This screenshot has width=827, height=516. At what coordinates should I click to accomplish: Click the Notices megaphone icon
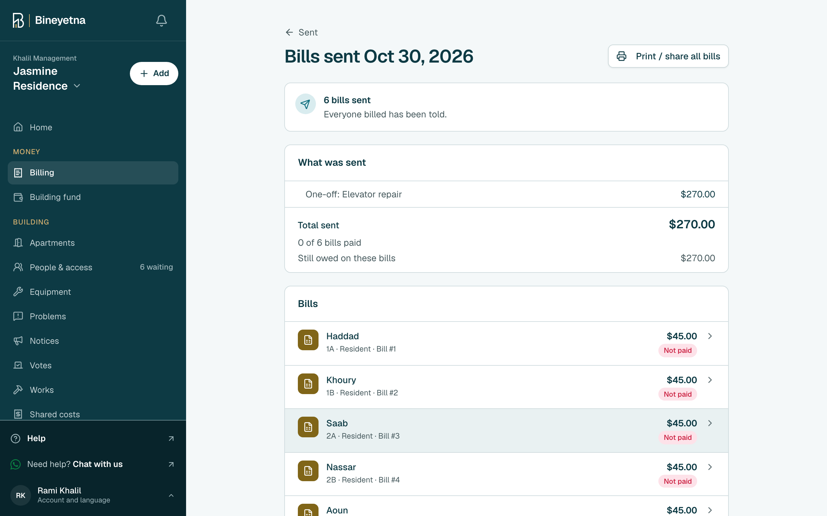point(18,341)
